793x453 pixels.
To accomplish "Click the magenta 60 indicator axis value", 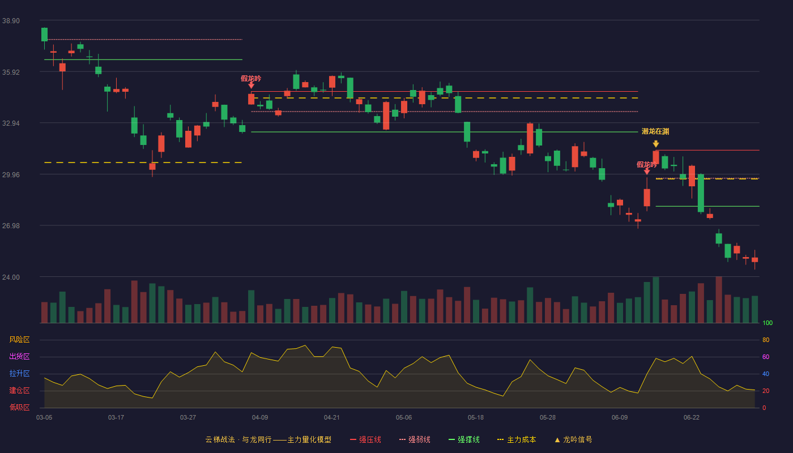I will (x=766, y=357).
